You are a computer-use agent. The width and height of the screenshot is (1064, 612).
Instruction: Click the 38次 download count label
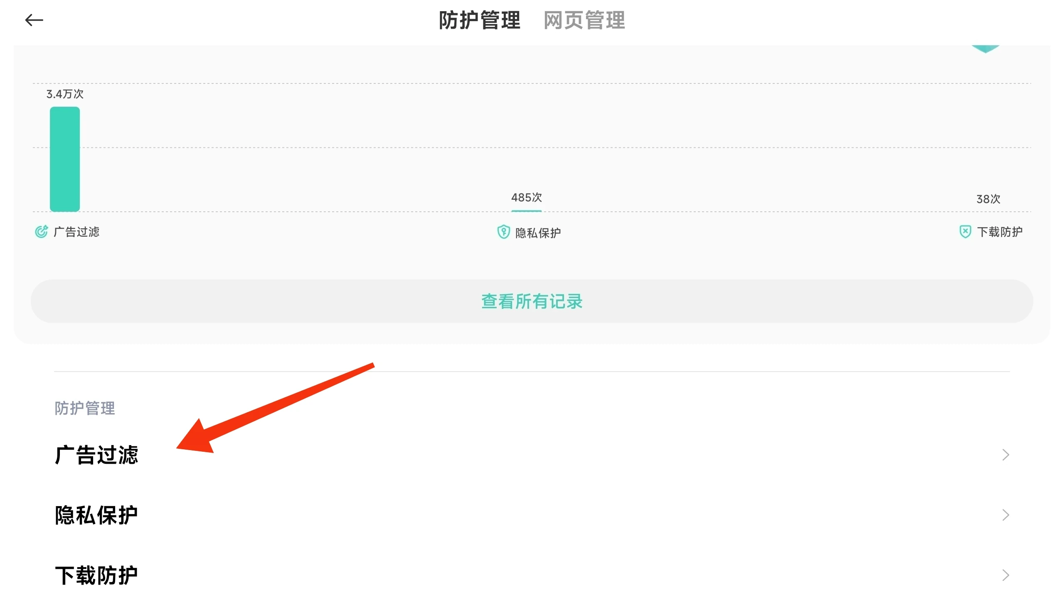pyautogui.click(x=988, y=199)
